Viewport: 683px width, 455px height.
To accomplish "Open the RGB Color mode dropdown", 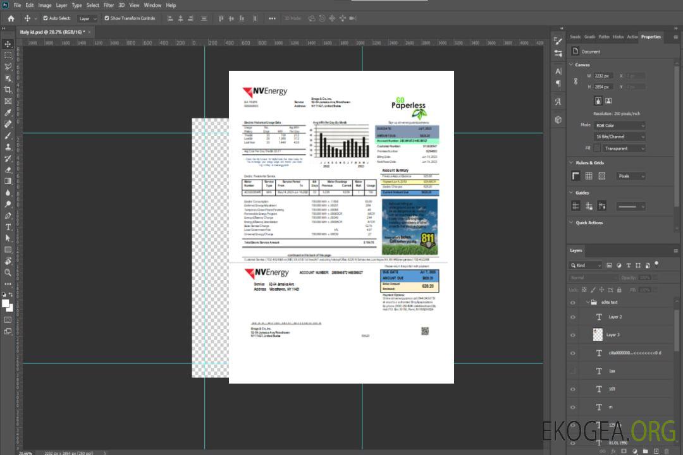I will pyautogui.click(x=619, y=125).
